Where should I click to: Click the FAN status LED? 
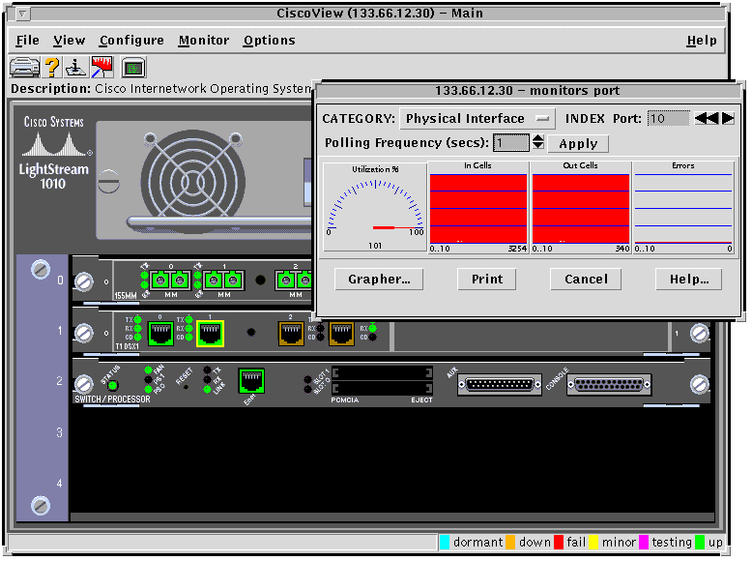click(x=148, y=370)
